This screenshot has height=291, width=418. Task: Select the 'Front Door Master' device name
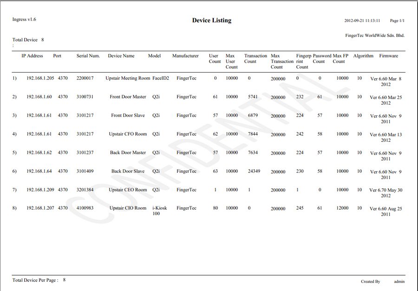[128, 97]
